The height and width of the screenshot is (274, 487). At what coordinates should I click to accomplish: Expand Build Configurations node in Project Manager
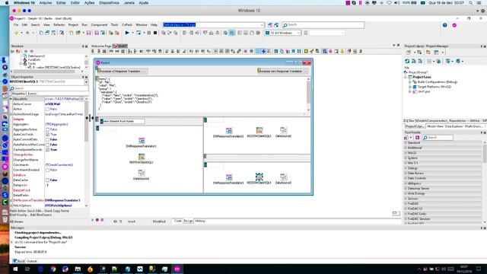tap(410, 82)
